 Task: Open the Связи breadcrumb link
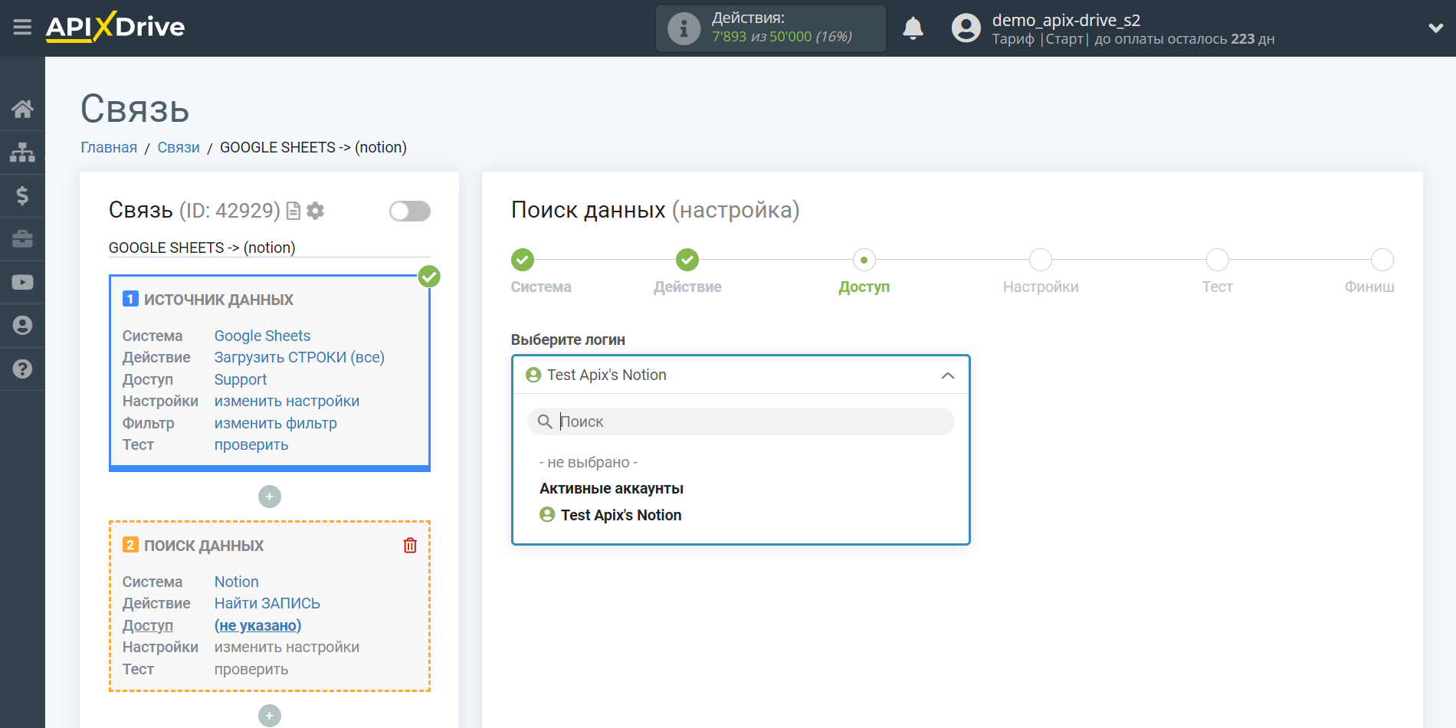tap(179, 147)
